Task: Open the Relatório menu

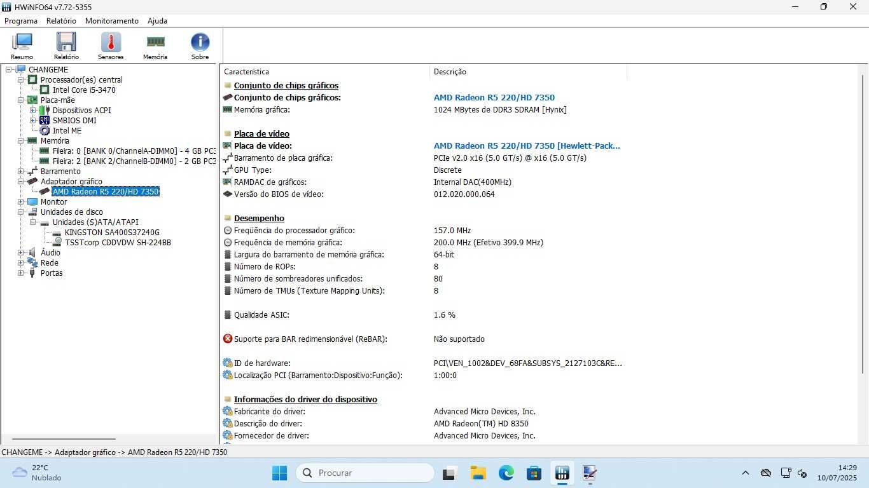Action: pos(61,21)
